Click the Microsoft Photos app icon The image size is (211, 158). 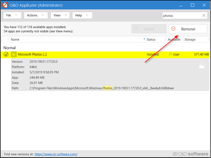point(14,54)
